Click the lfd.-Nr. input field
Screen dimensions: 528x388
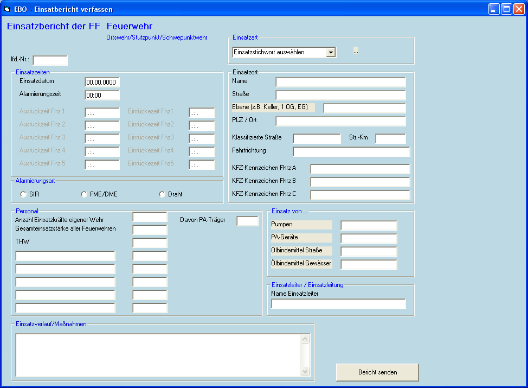click(x=50, y=60)
